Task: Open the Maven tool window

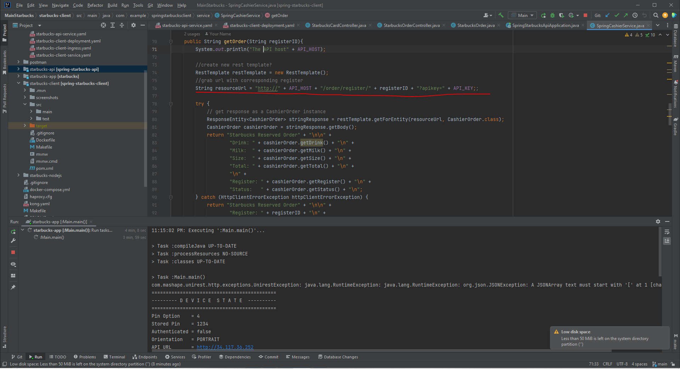Action: [x=676, y=64]
